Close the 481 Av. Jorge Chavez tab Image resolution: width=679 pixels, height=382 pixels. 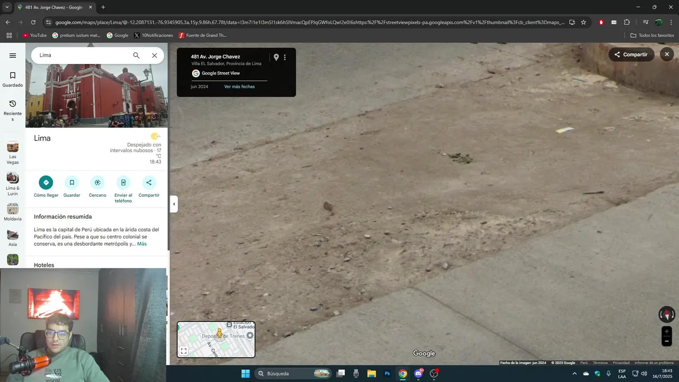[x=90, y=7]
